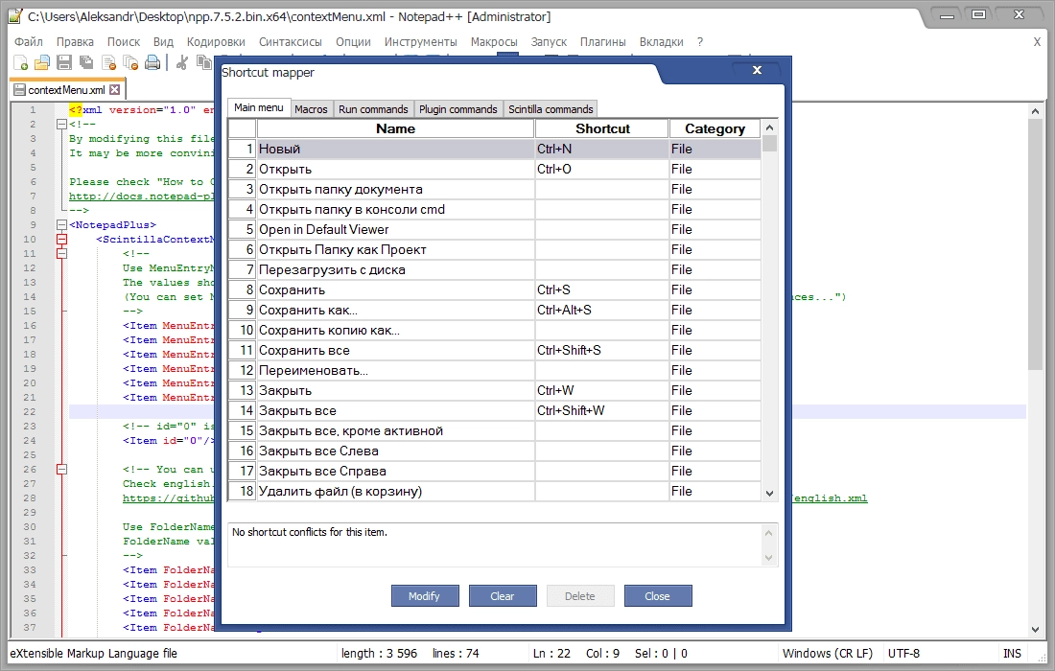Close the contextMenu.xml tab with its X
Image resolution: width=1055 pixels, height=671 pixels.
click(x=115, y=89)
